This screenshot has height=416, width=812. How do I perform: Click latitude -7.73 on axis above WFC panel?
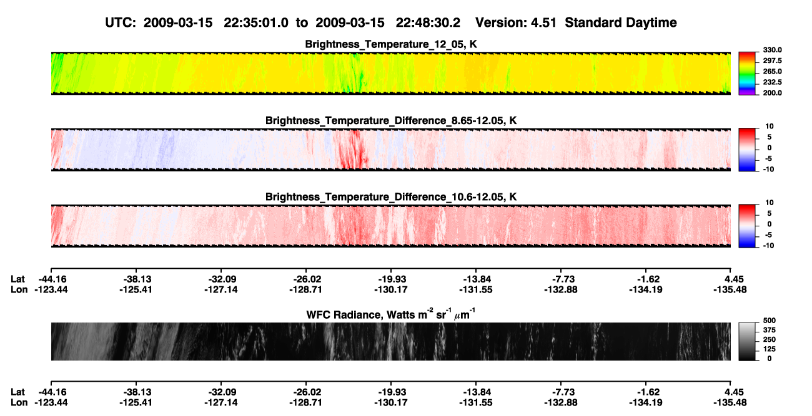(560, 279)
